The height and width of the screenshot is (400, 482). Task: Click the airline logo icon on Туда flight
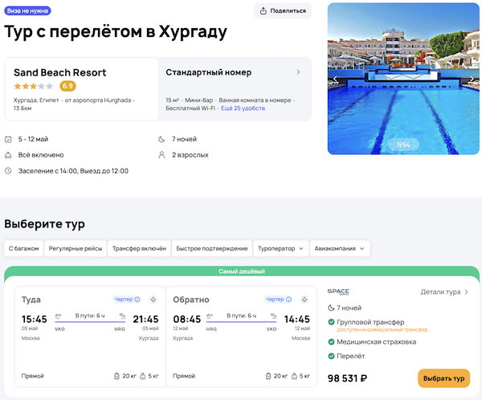(x=153, y=300)
